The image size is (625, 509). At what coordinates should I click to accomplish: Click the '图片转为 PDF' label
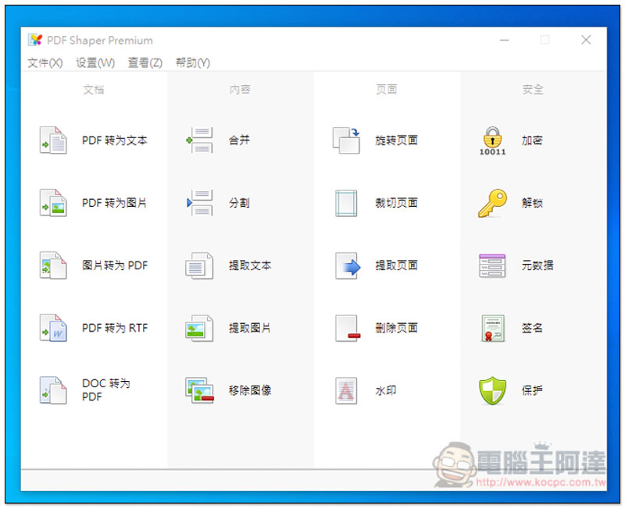point(115,265)
